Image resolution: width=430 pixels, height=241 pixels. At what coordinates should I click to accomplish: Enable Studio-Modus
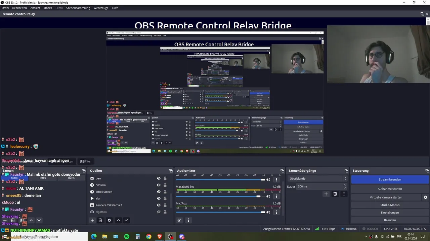pos(390,205)
